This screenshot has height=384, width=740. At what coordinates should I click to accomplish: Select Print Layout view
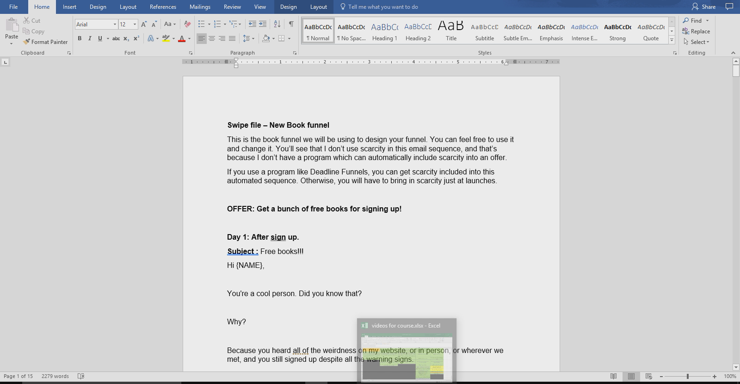coord(631,376)
